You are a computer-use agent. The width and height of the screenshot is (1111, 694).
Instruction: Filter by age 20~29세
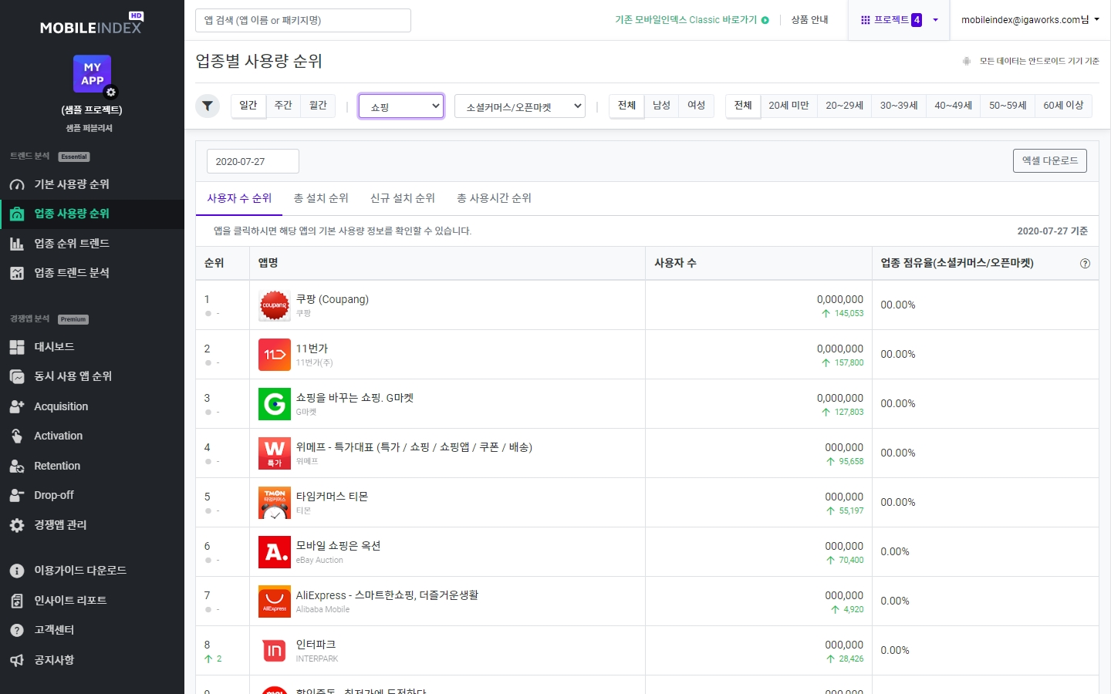(x=844, y=106)
